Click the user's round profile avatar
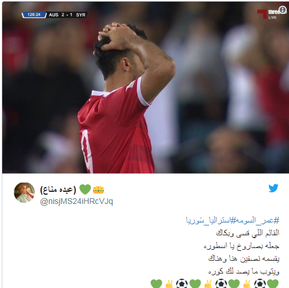 tap(24, 192)
